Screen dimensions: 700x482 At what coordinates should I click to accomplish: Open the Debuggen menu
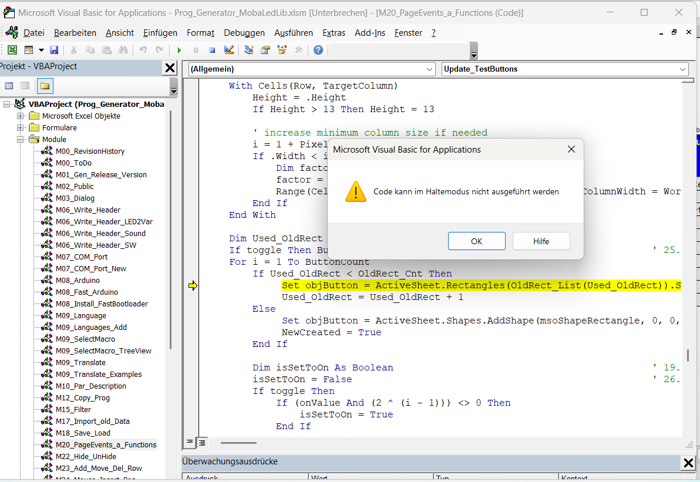244,33
